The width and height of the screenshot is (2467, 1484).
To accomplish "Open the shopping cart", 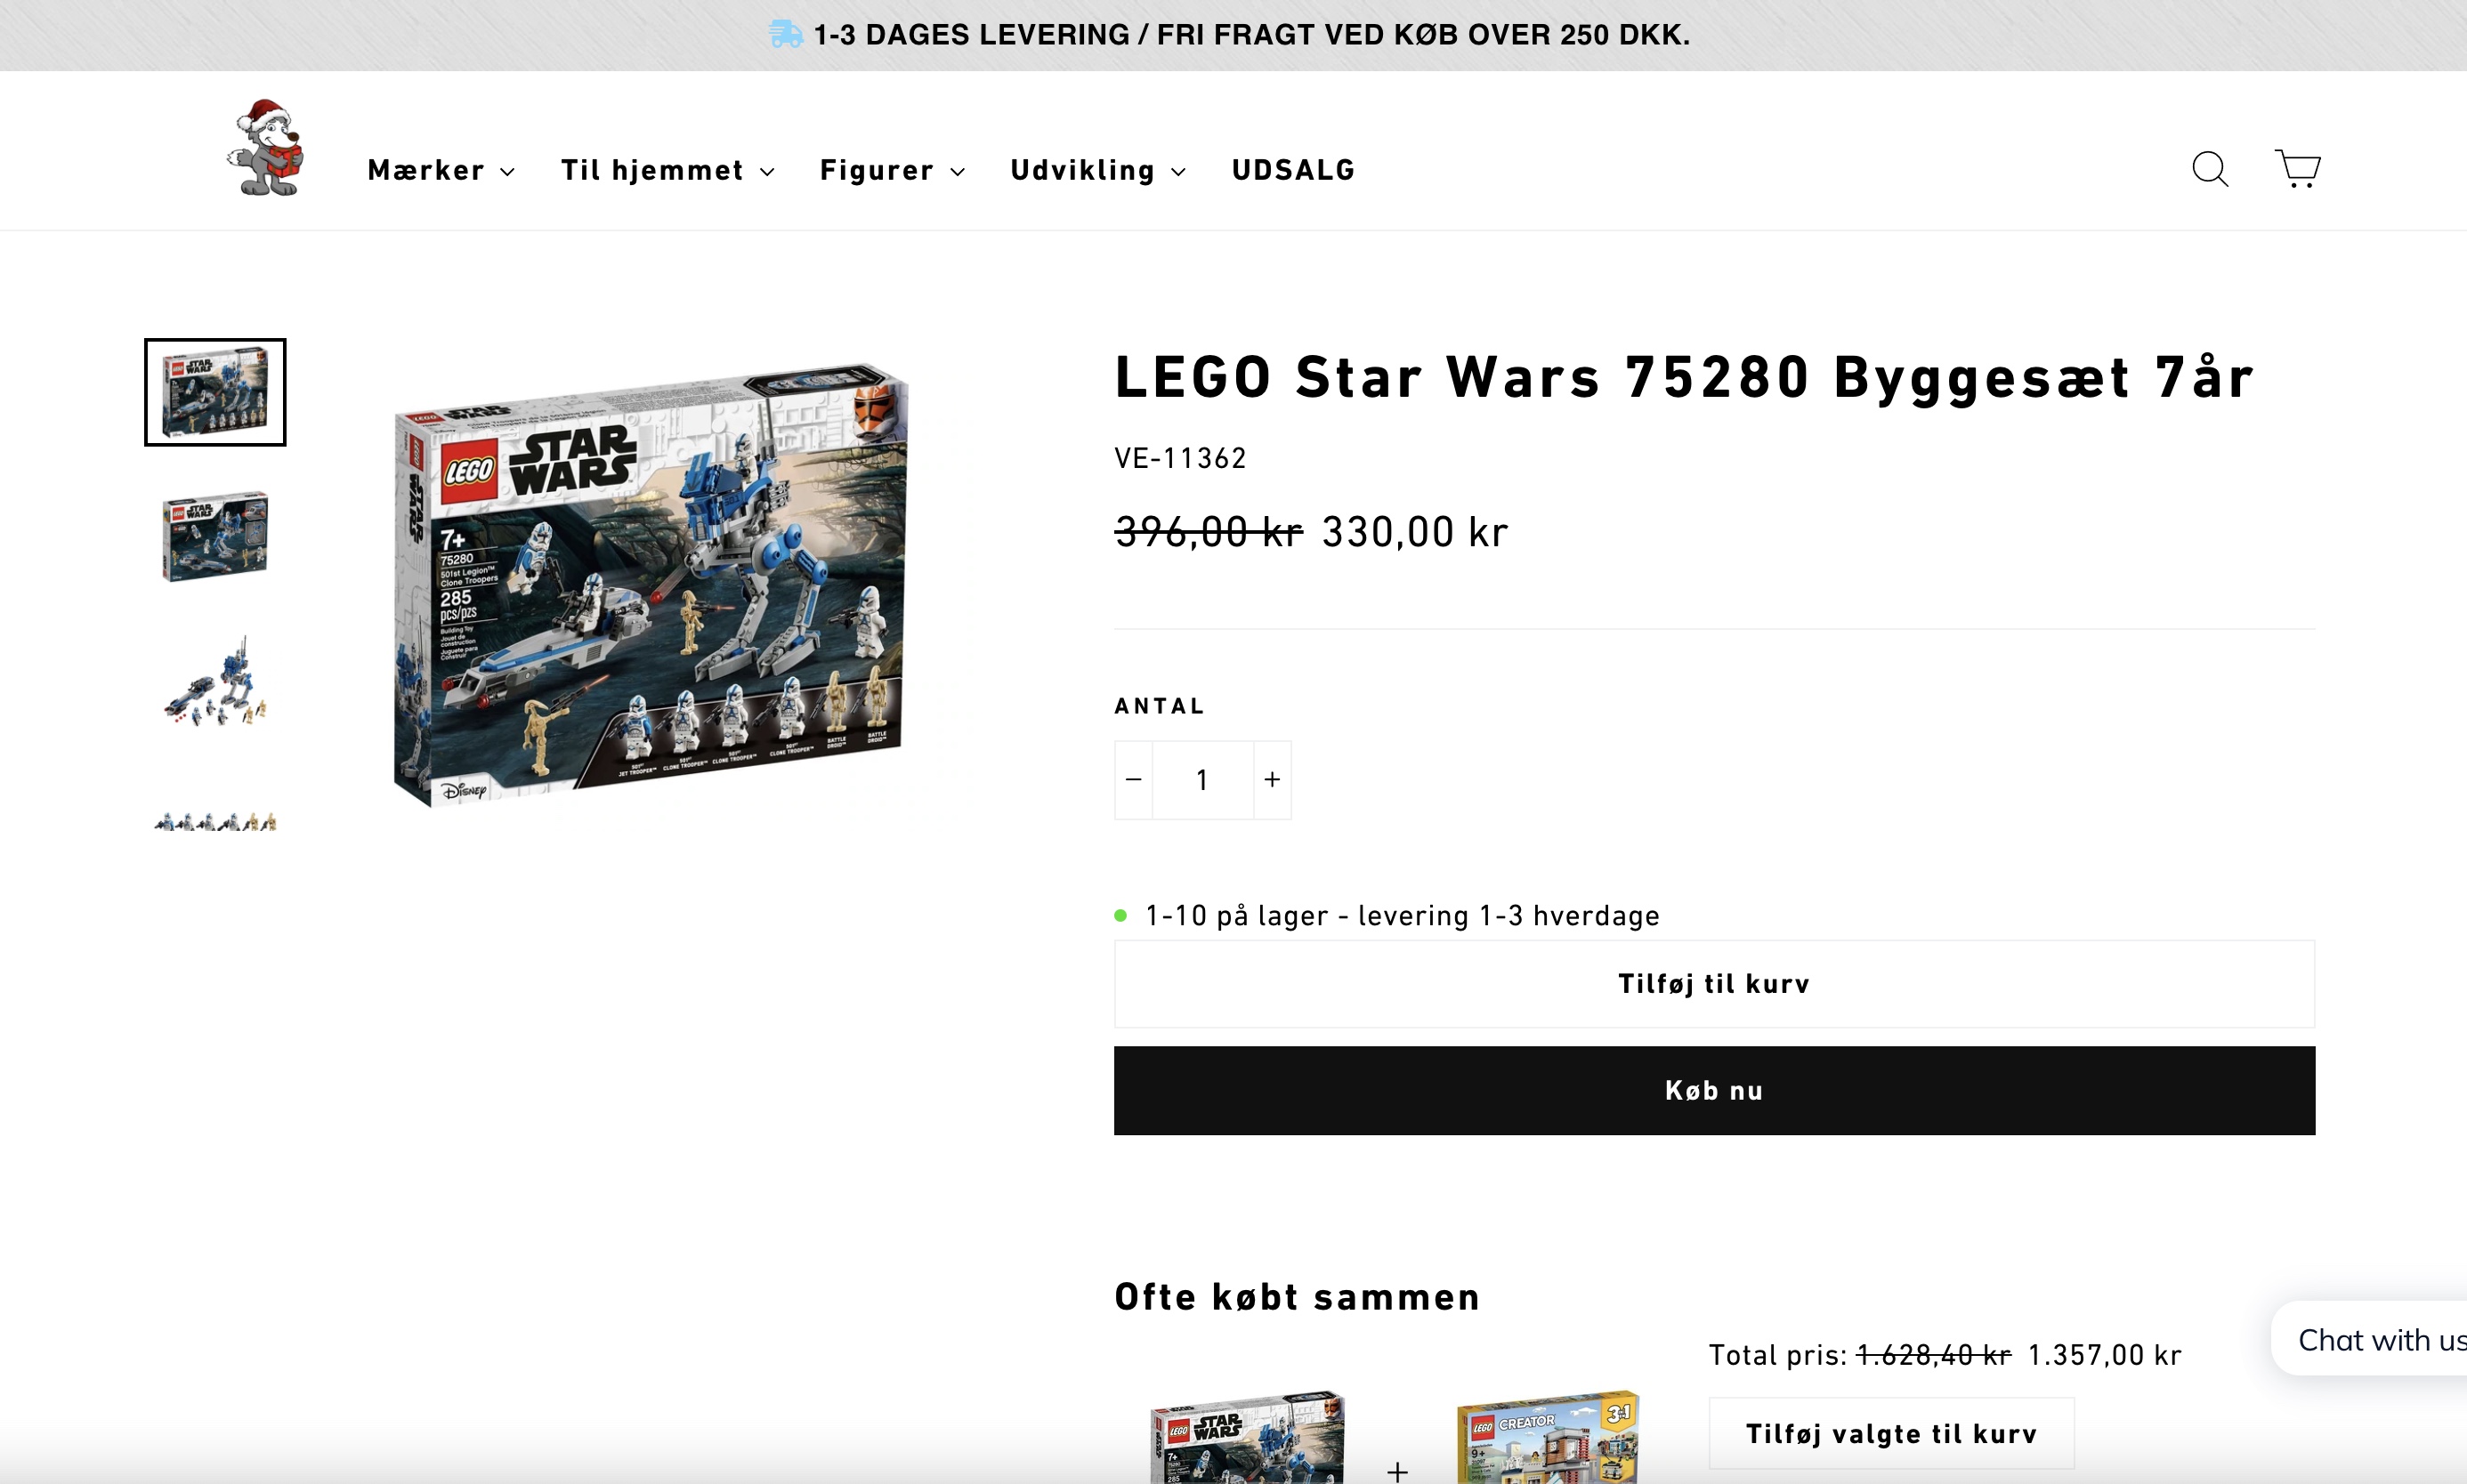I will (2298, 168).
